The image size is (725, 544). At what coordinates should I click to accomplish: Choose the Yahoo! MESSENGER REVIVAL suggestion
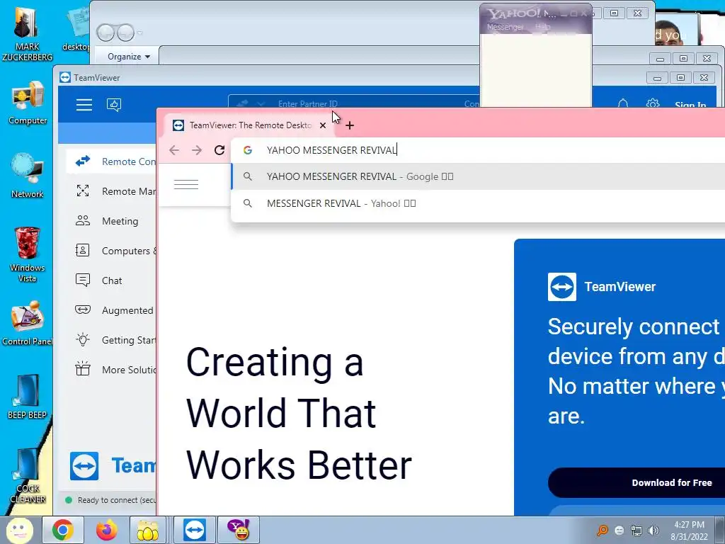click(x=478, y=203)
